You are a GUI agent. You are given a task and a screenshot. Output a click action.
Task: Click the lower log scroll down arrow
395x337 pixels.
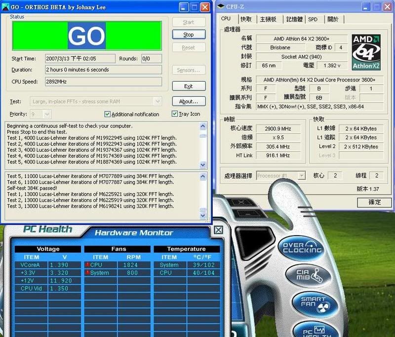[203, 215]
